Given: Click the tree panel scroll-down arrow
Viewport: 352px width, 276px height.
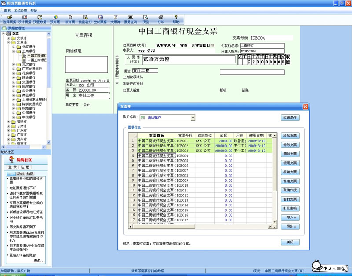Looking at the screenshot, I should 48,142.
